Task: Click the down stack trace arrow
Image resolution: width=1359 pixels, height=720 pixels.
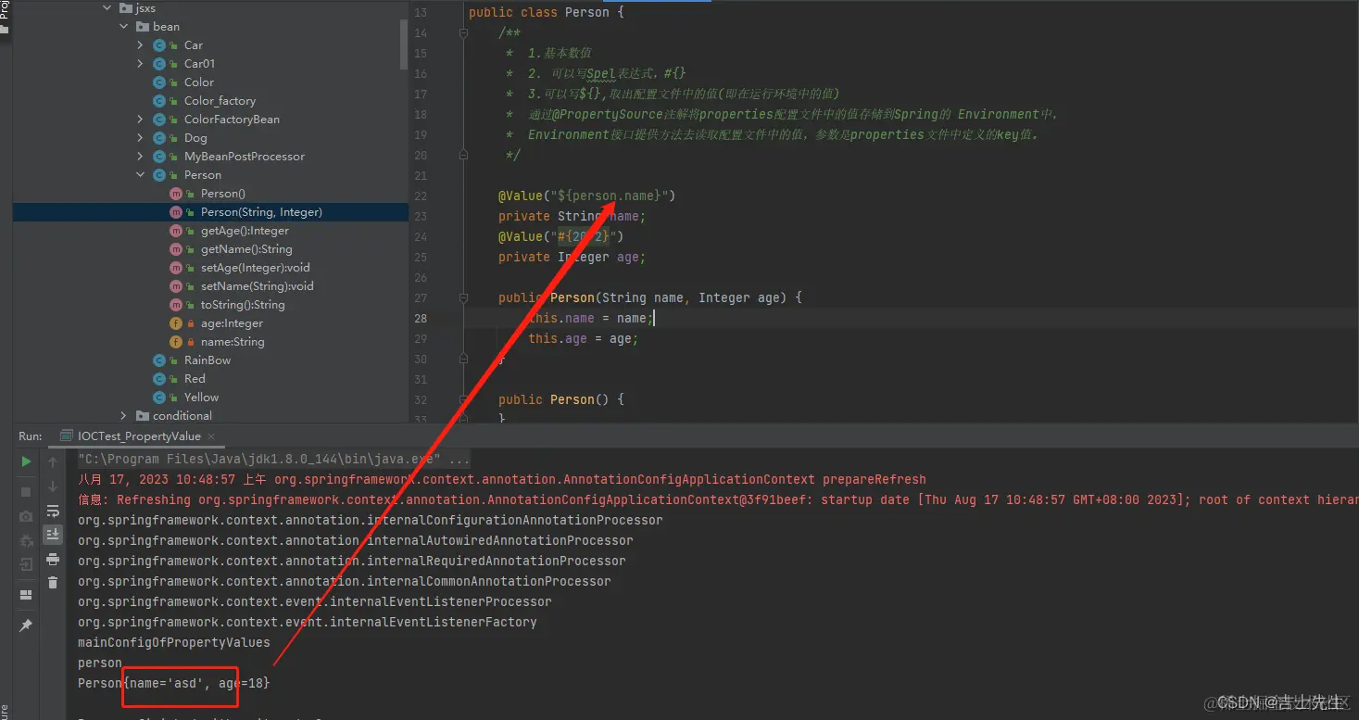Action: pyautogui.click(x=53, y=486)
